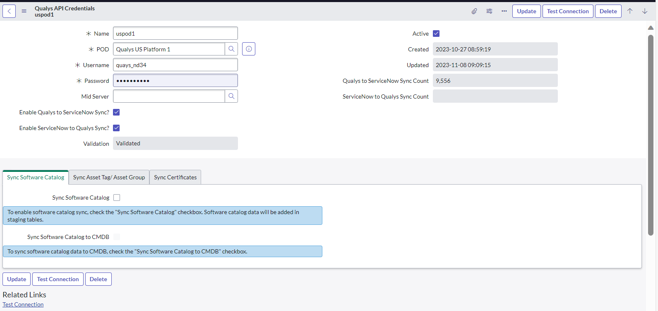Click the Created date field
Image resolution: width=658 pixels, height=311 pixels.
pyautogui.click(x=495, y=49)
